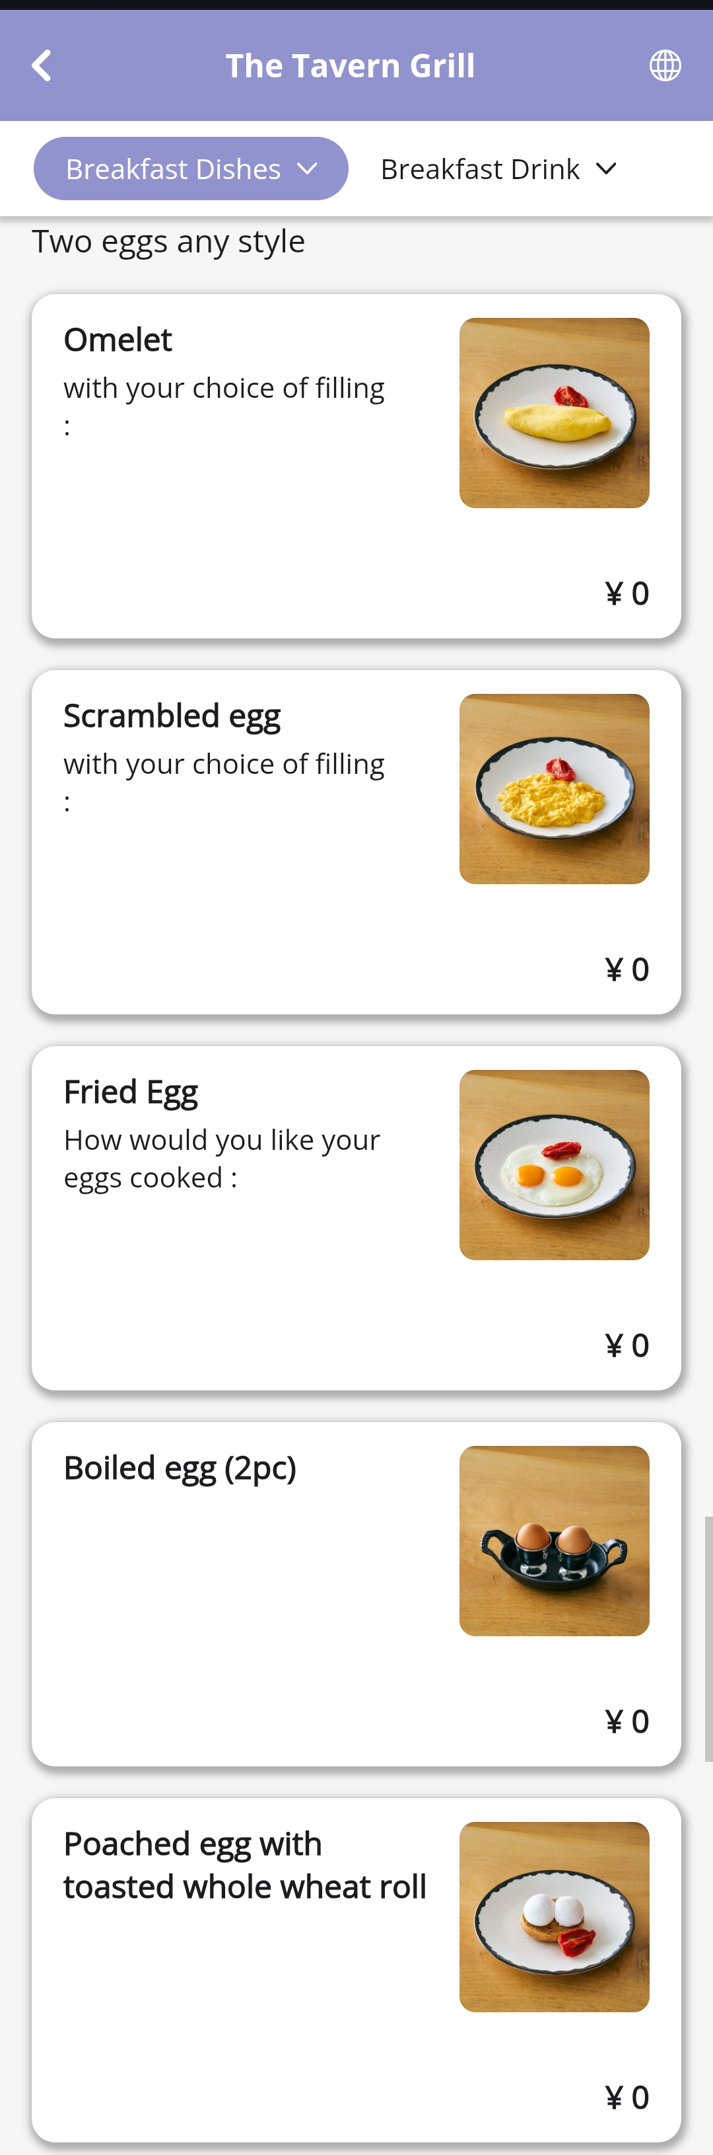Viewport: 713px width, 2155px height.
Task: Tap the Fried Egg title
Action: click(x=131, y=1092)
